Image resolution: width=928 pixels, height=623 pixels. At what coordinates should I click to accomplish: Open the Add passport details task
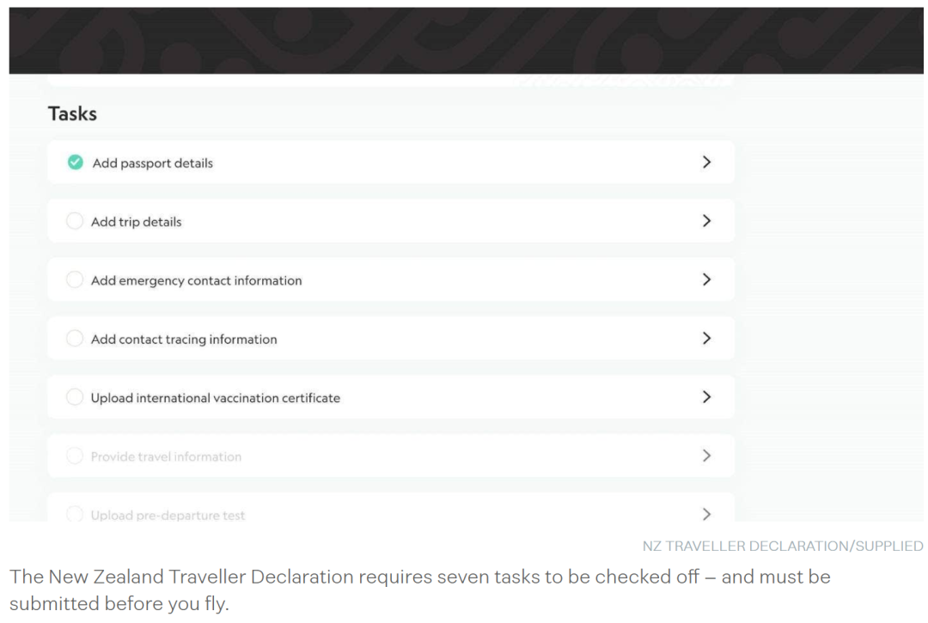click(391, 162)
